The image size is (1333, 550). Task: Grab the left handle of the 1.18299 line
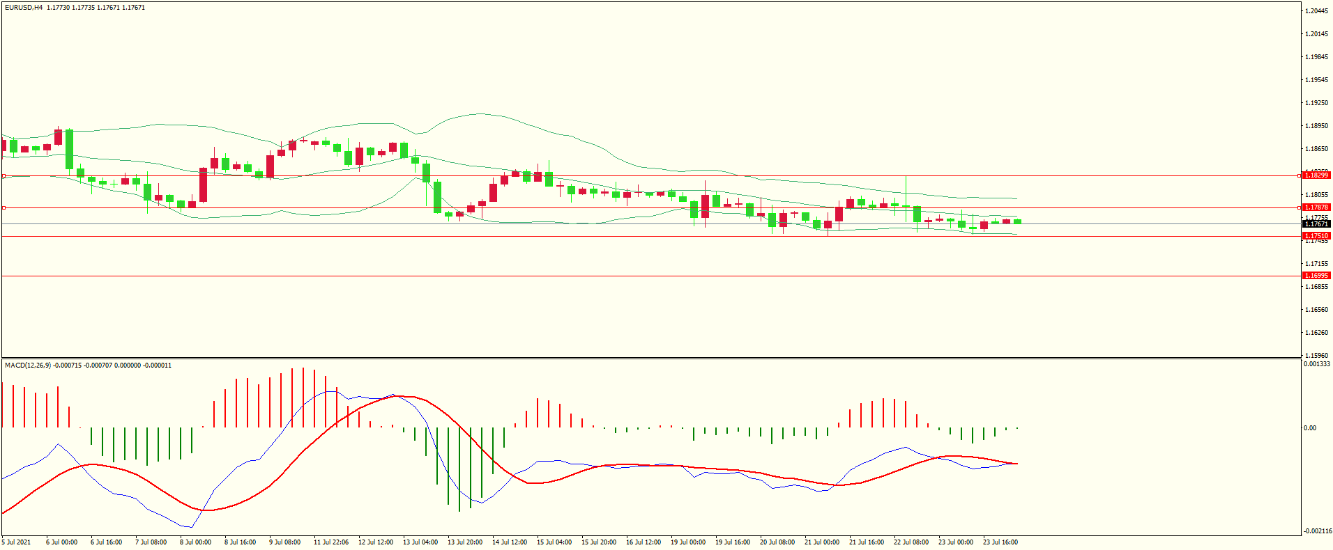(3, 176)
